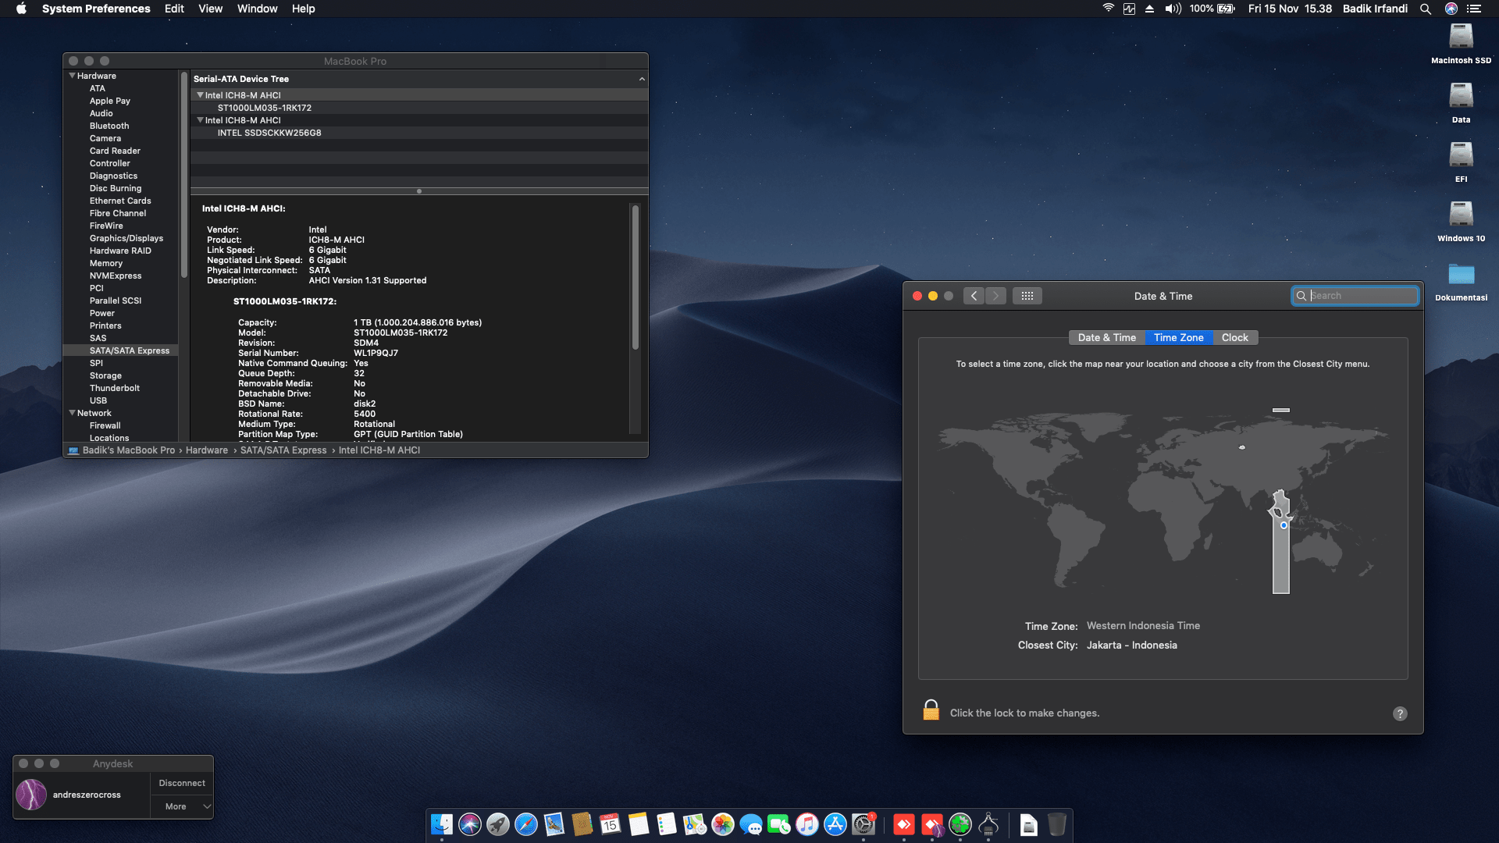
Task: Open the Wi-Fi status menu icon
Action: pyautogui.click(x=1108, y=9)
